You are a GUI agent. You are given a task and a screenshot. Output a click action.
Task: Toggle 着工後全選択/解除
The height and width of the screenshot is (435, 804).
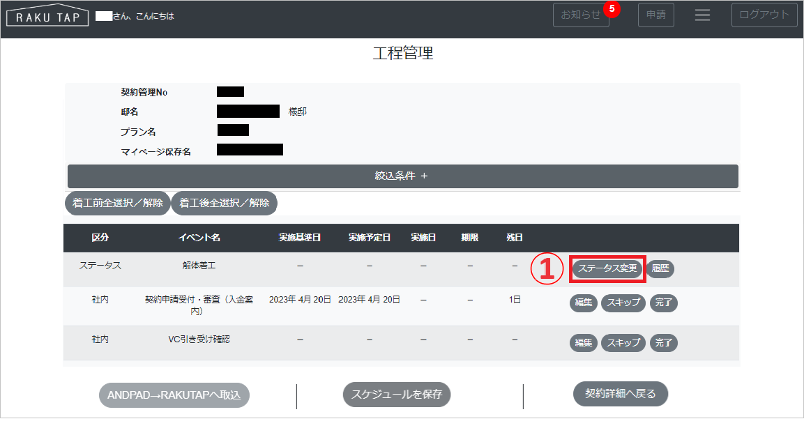point(224,203)
